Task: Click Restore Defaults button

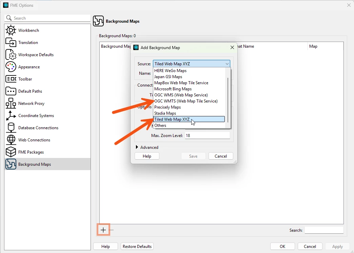Action: point(137,246)
